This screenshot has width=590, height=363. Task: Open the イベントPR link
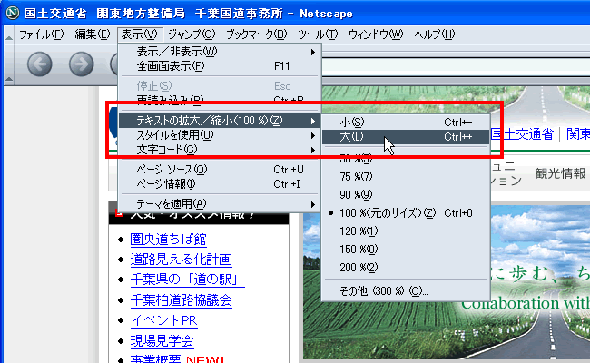(164, 320)
